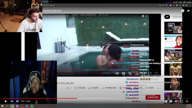Skip to next video with the next-track icon
This screenshot has height=108, width=192.
click(12, 101)
